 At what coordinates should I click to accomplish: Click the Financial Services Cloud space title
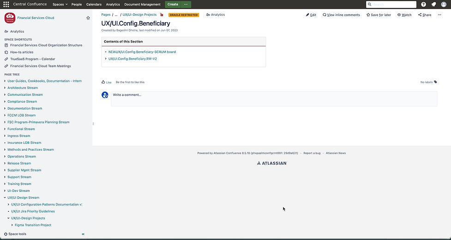36,18
